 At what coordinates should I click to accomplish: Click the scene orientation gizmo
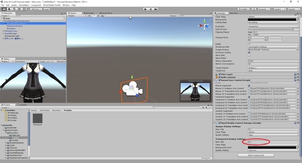(204, 25)
